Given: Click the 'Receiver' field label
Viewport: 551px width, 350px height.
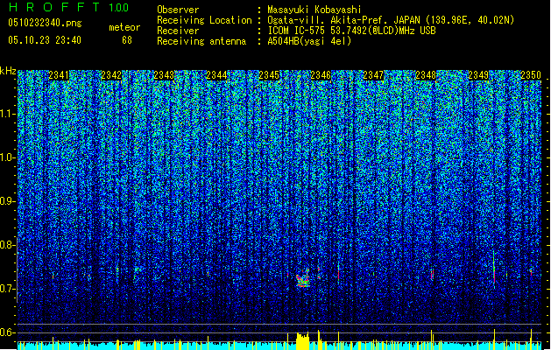Looking at the screenshot, I should [178, 31].
